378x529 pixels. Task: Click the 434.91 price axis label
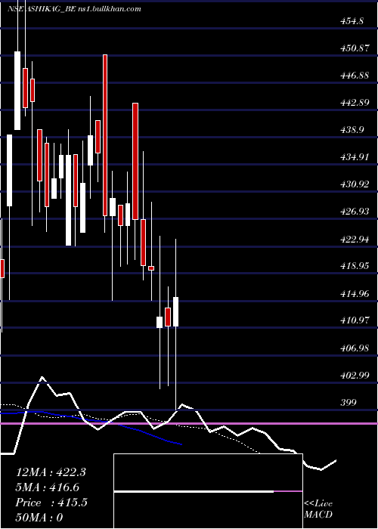coord(354,157)
